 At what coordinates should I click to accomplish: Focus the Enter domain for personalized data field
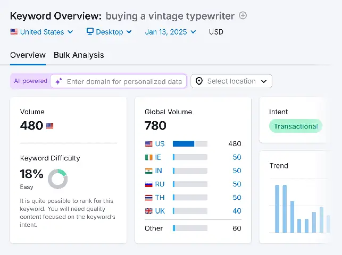point(119,81)
